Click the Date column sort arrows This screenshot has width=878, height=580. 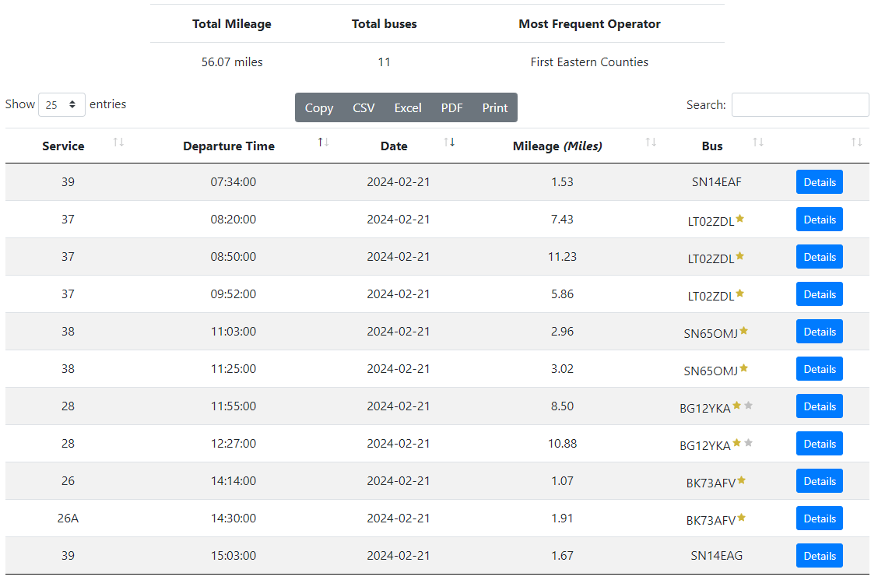(x=449, y=142)
